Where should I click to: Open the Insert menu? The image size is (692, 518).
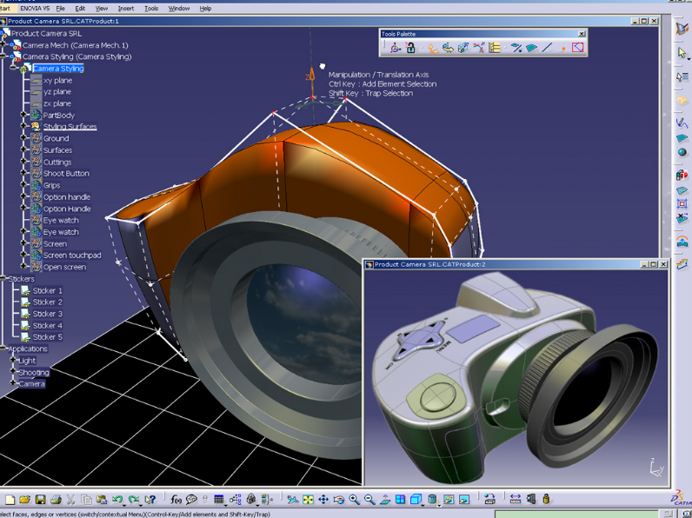pos(126,8)
